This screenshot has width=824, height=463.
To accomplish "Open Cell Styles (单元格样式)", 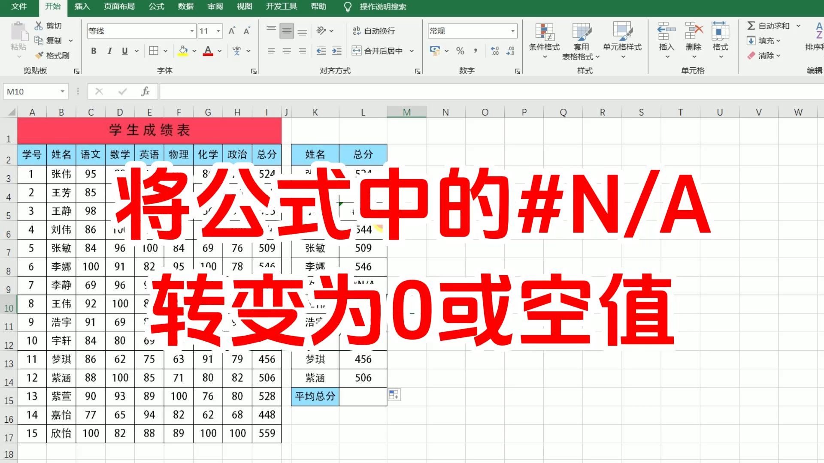I will click(x=622, y=41).
